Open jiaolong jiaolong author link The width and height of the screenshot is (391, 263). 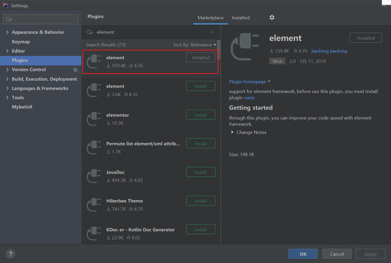[x=329, y=51]
